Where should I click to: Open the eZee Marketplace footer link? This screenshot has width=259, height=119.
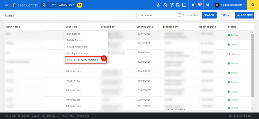click(x=50, y=116)
